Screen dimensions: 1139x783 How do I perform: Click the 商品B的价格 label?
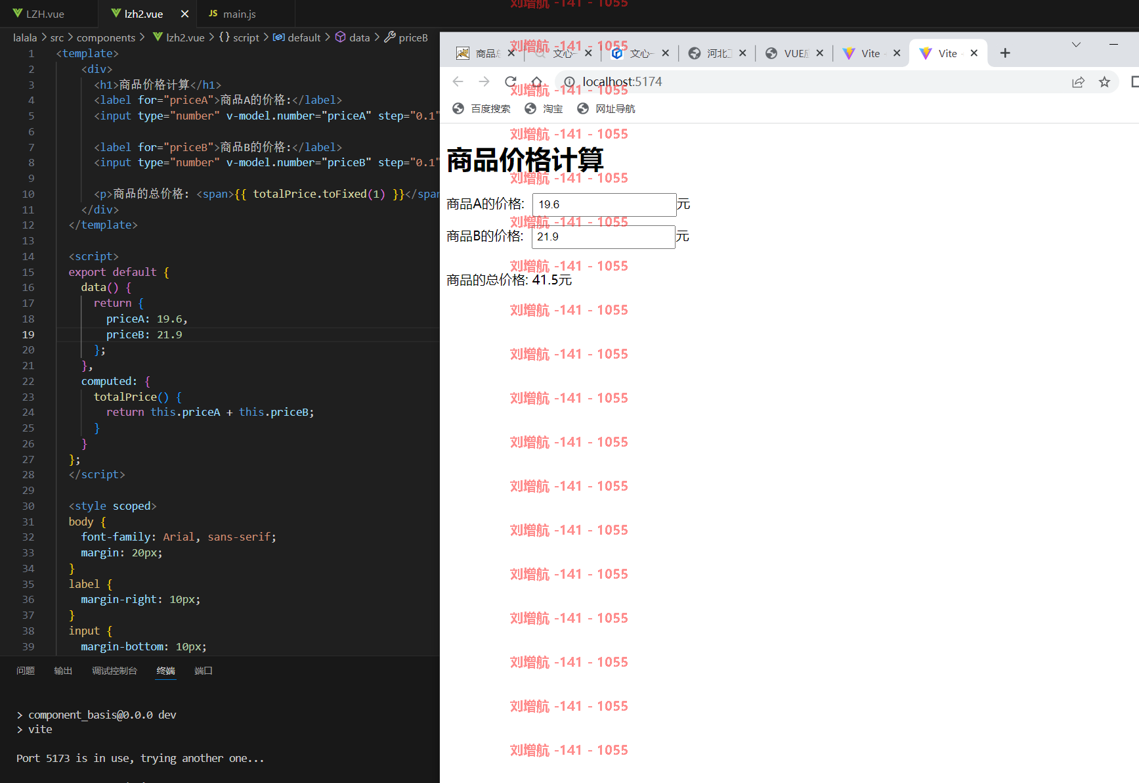[484, 236]
